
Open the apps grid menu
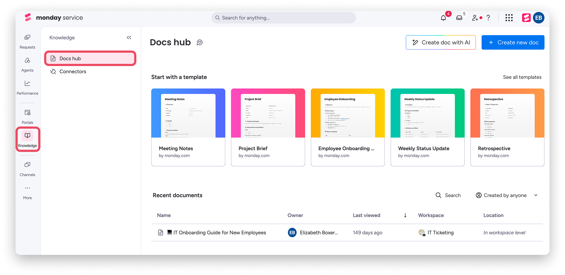[509, 18]
